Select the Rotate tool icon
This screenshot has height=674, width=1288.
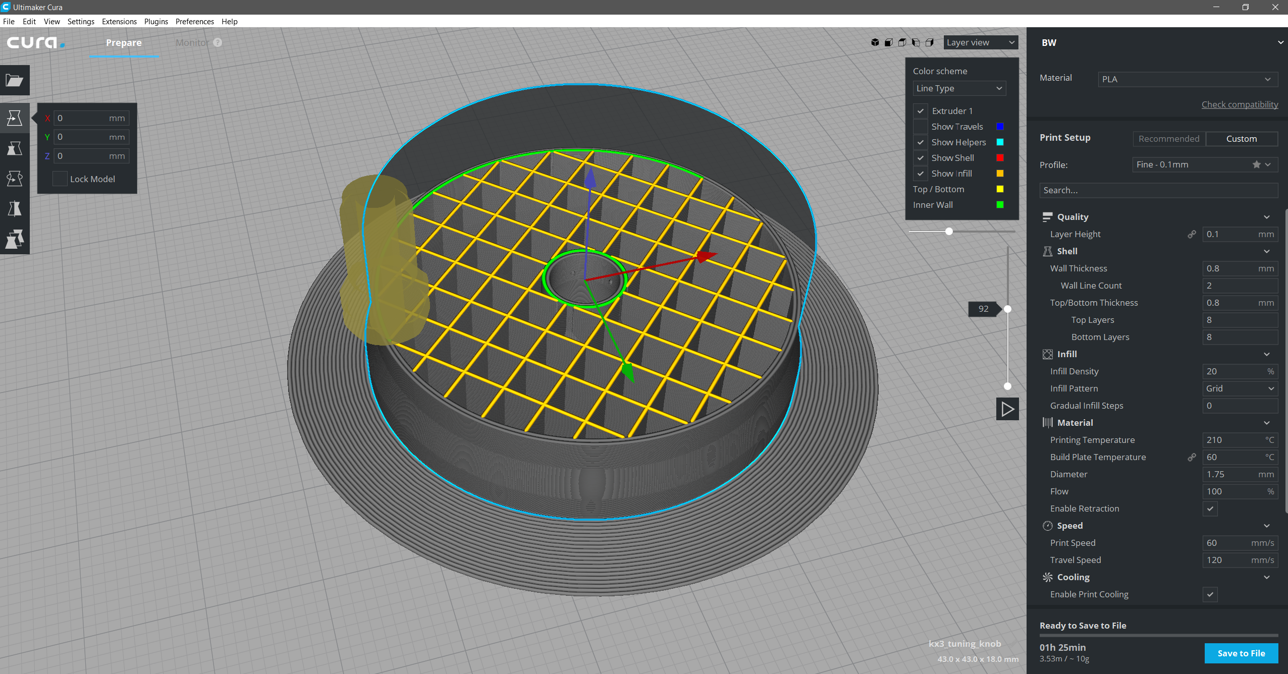(x=14, y=178)
